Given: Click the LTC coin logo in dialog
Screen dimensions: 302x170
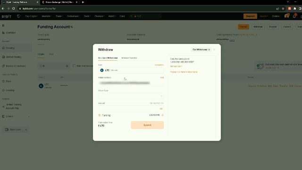Looking at the screenshot, I should click(x=102, y=70).
